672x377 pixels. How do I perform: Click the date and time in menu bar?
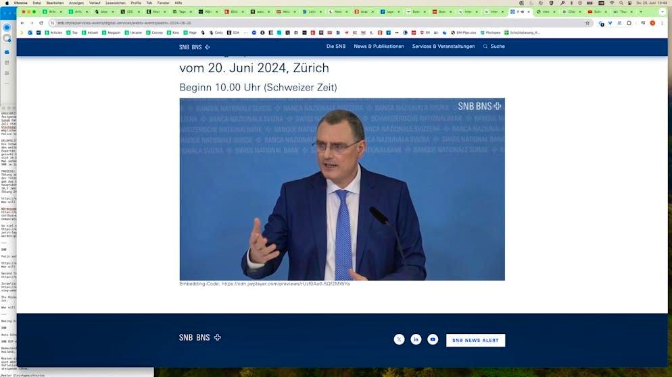point(652,3)
